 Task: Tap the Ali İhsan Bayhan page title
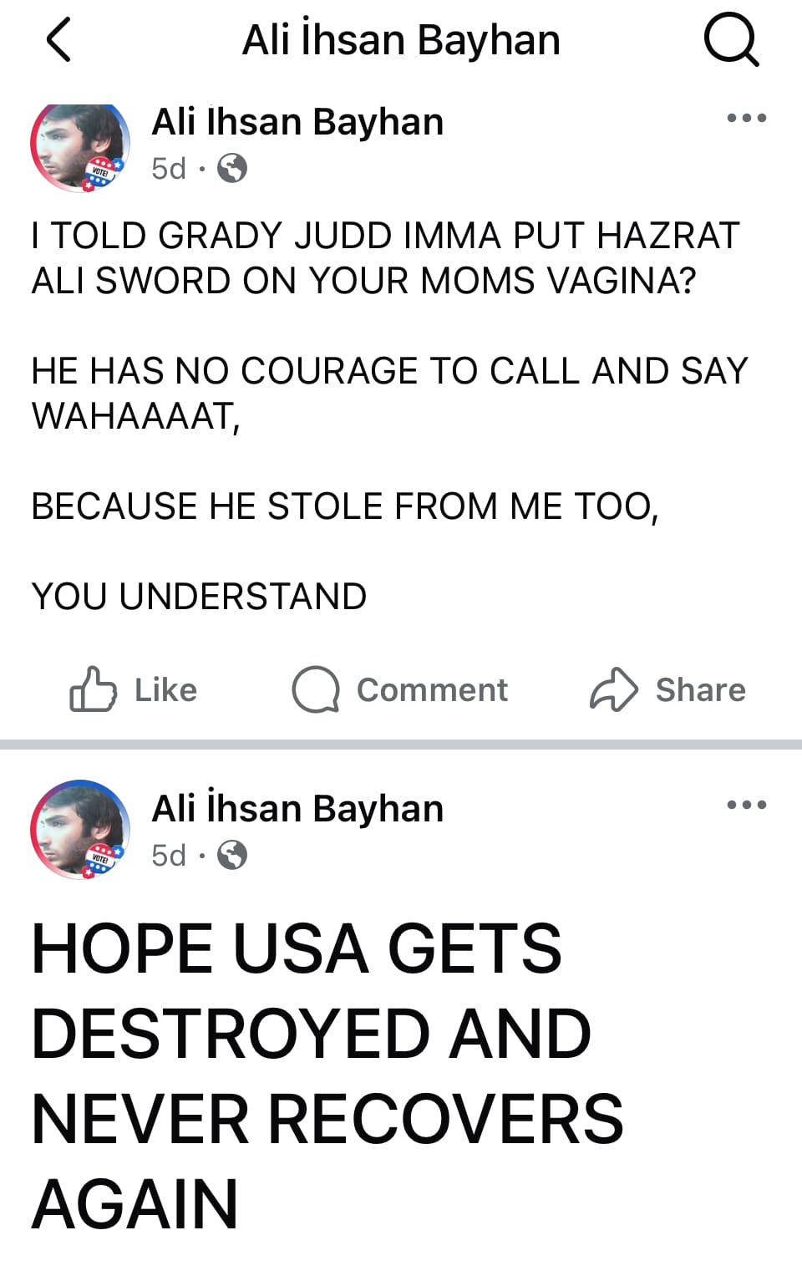pos(401,40)
